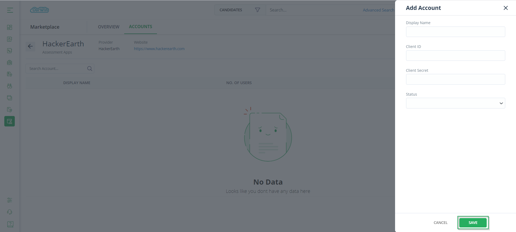The height and width of the screenshot is (232, 516).
Task: Toggle the hamburger menu in sidebar
Action: (10, 10)
